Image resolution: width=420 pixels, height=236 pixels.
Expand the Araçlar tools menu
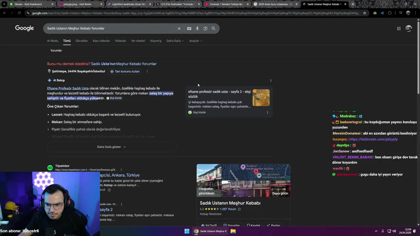[196, 41]
